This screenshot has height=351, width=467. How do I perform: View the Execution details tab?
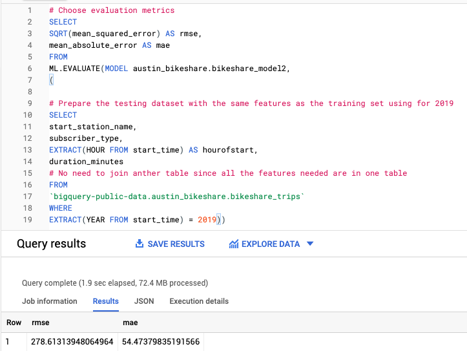pos(199,301)
